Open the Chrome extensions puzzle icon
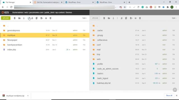The width and height of the screenshot is (179, 100). point(168,7)
